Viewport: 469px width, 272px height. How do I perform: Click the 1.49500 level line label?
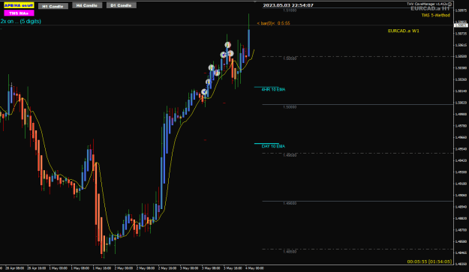coord(290,155)
